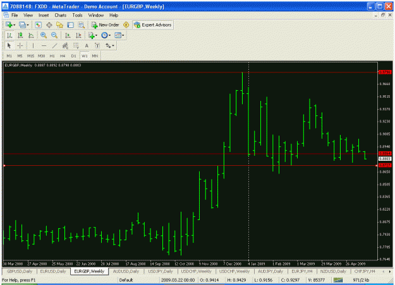Open the Help menu

point(114,15)
